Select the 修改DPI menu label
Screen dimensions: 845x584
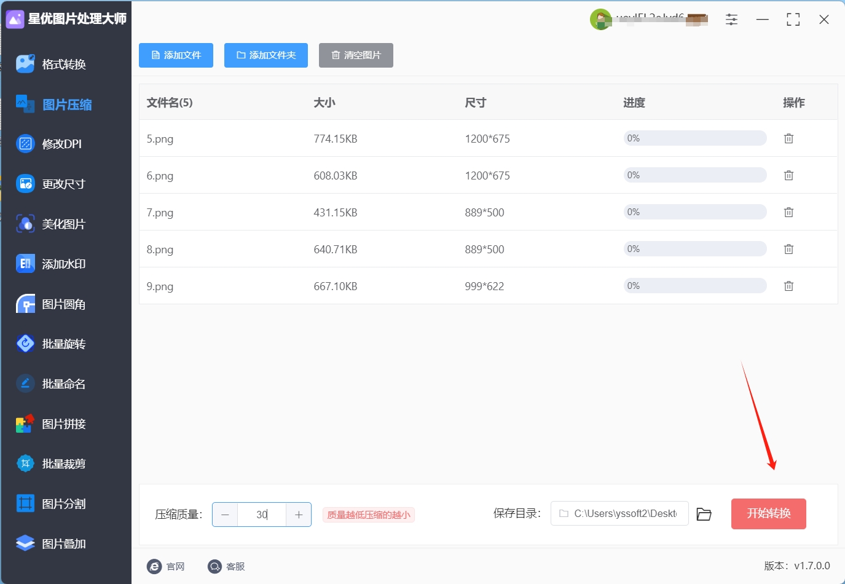61,144
